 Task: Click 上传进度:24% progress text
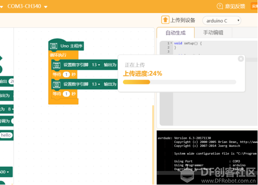[143, 74]
